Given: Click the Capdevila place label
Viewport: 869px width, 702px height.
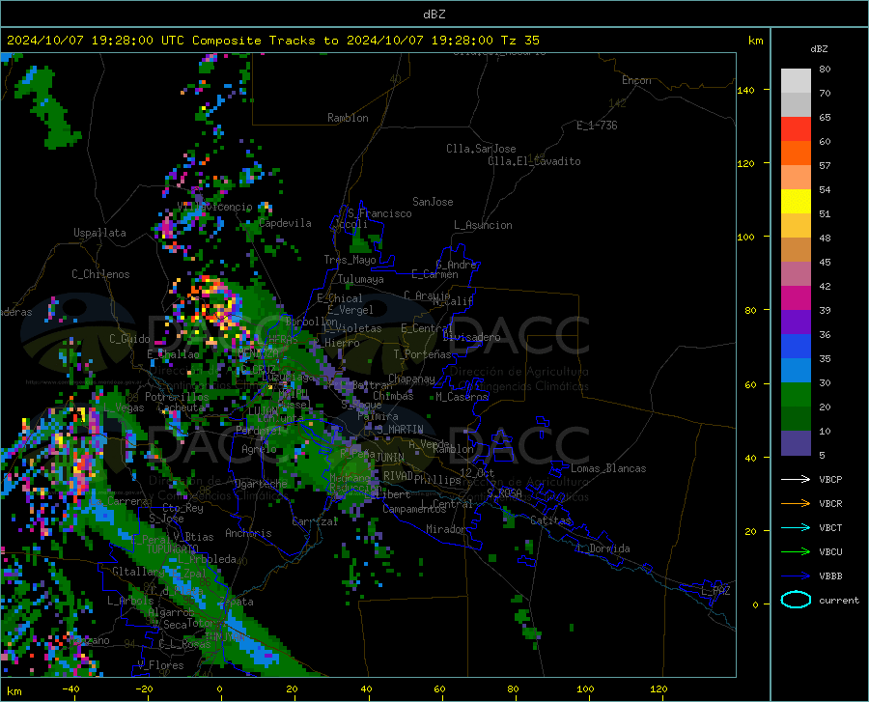Looking at the screenshot, I should (285, 223).
